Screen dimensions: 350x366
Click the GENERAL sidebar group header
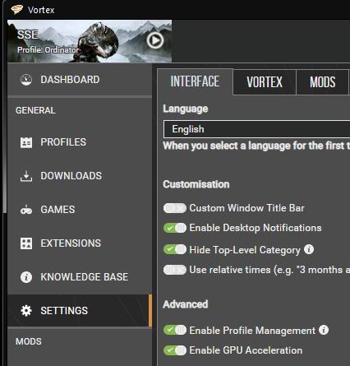[35, 110]
